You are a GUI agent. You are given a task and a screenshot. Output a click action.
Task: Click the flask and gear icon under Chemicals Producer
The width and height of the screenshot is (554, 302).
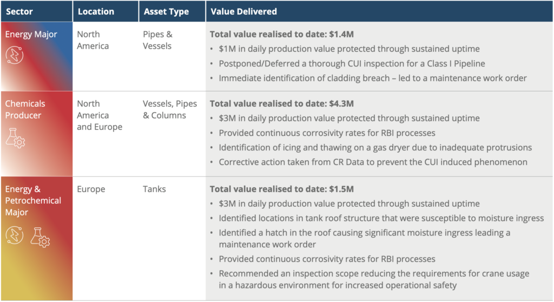[15, 138]
